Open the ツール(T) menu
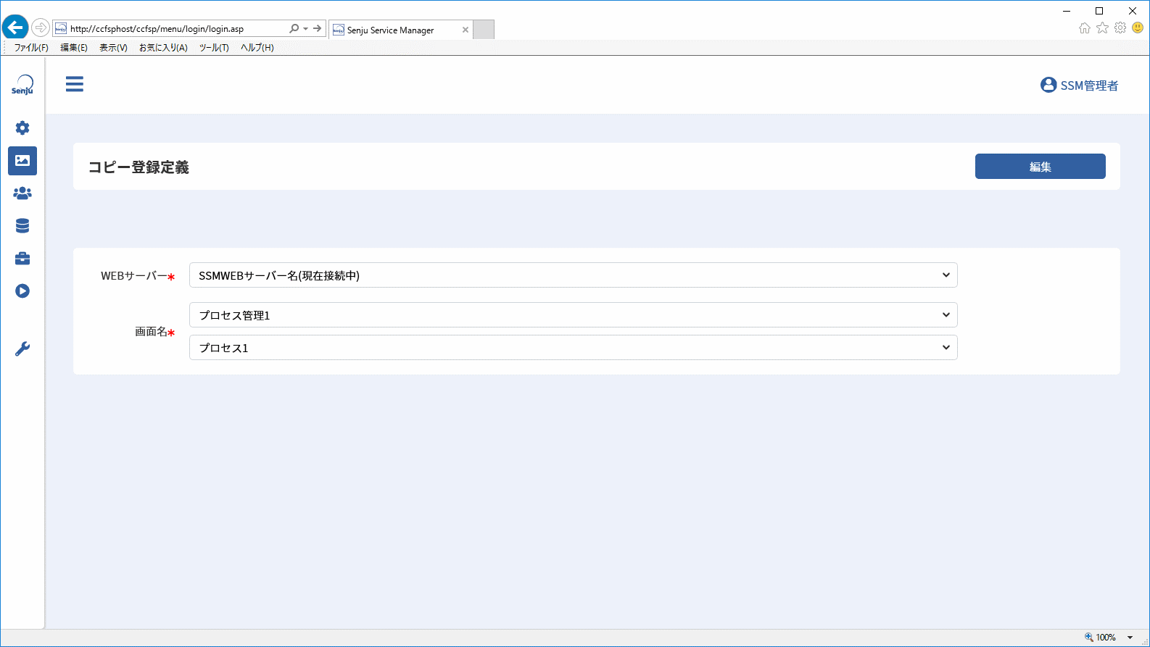Viewport: 1150px width, 647px height. click(x=214, y=48)
